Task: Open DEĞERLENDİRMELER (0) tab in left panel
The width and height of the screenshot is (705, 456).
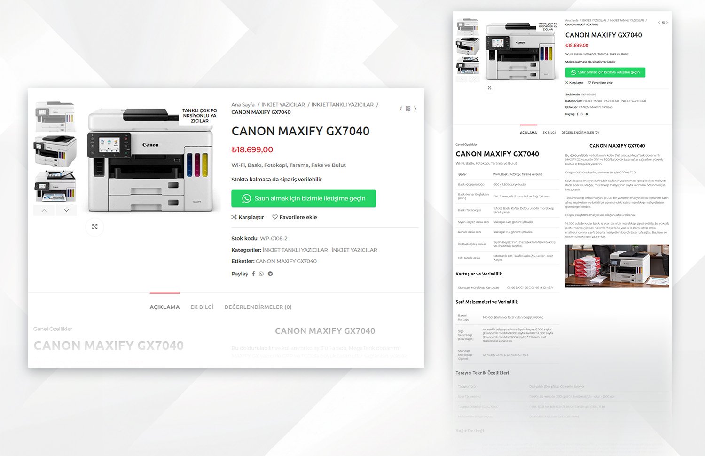Action: 258,307
